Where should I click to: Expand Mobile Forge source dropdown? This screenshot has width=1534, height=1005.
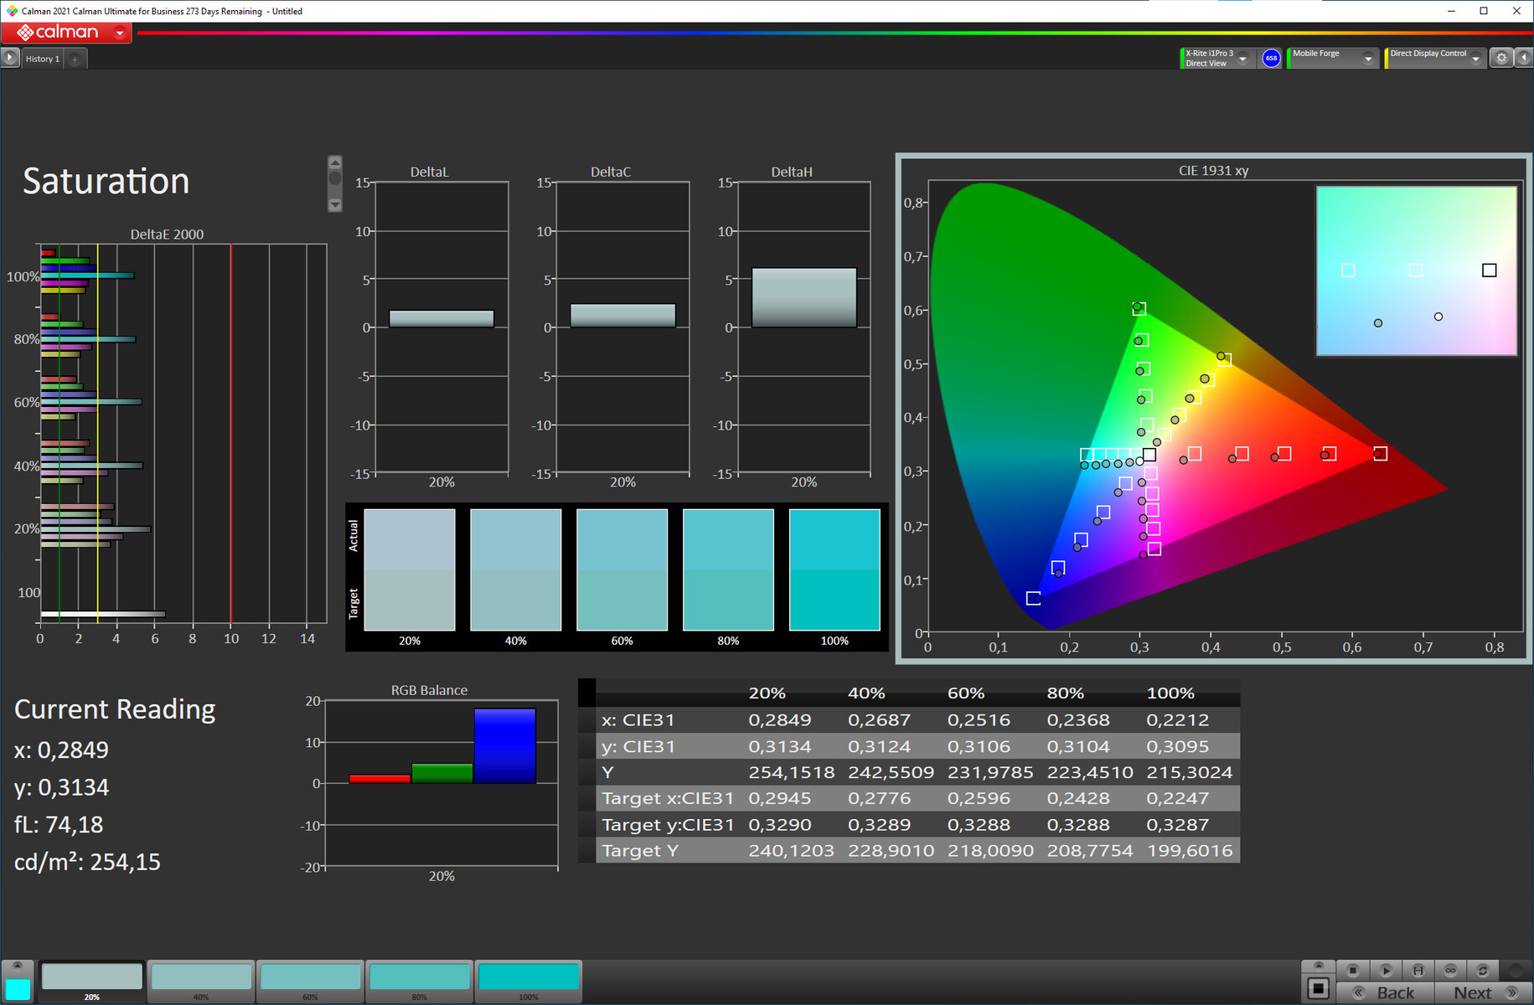1368,59
